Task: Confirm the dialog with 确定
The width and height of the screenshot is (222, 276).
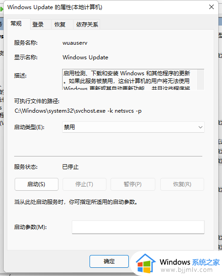Action: [109, 261]
